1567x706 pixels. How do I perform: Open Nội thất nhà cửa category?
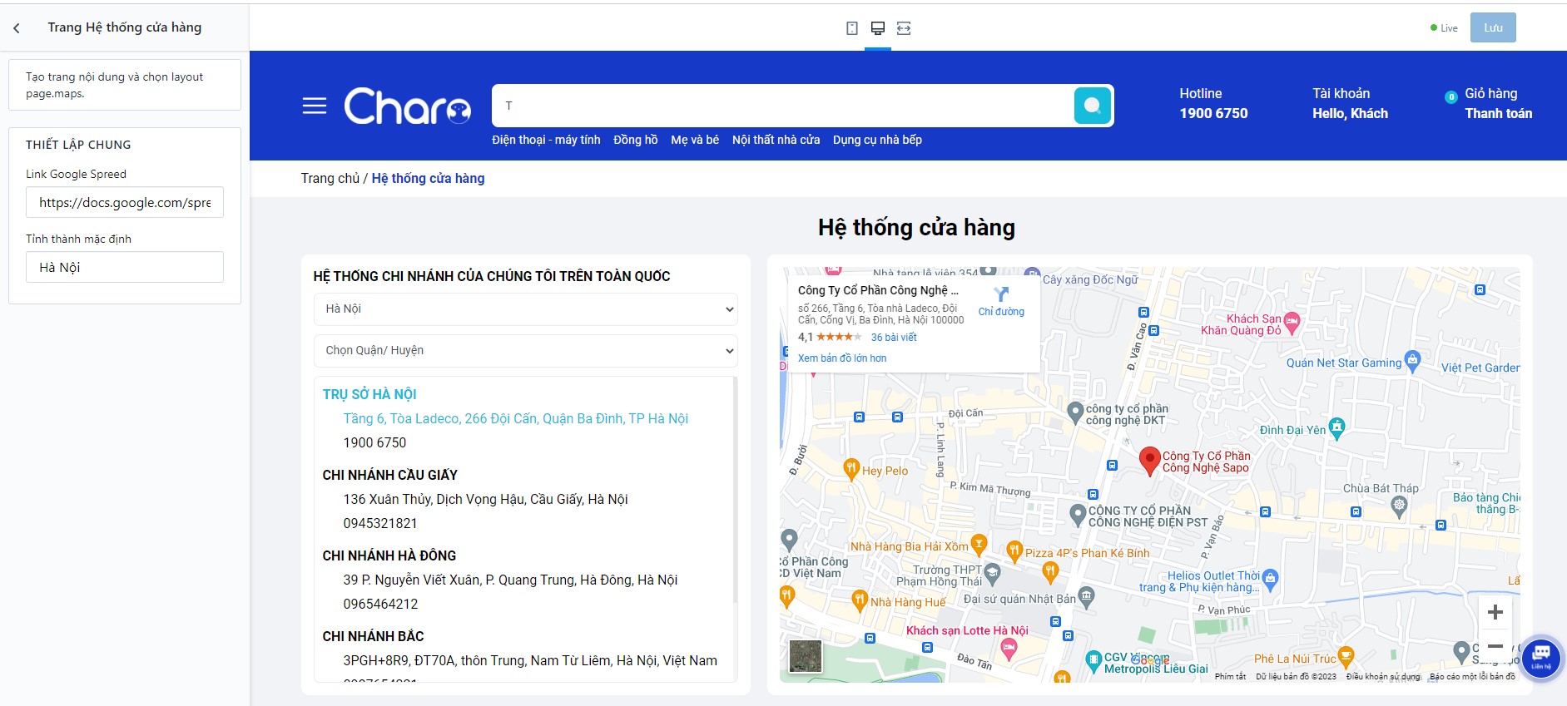776,140
